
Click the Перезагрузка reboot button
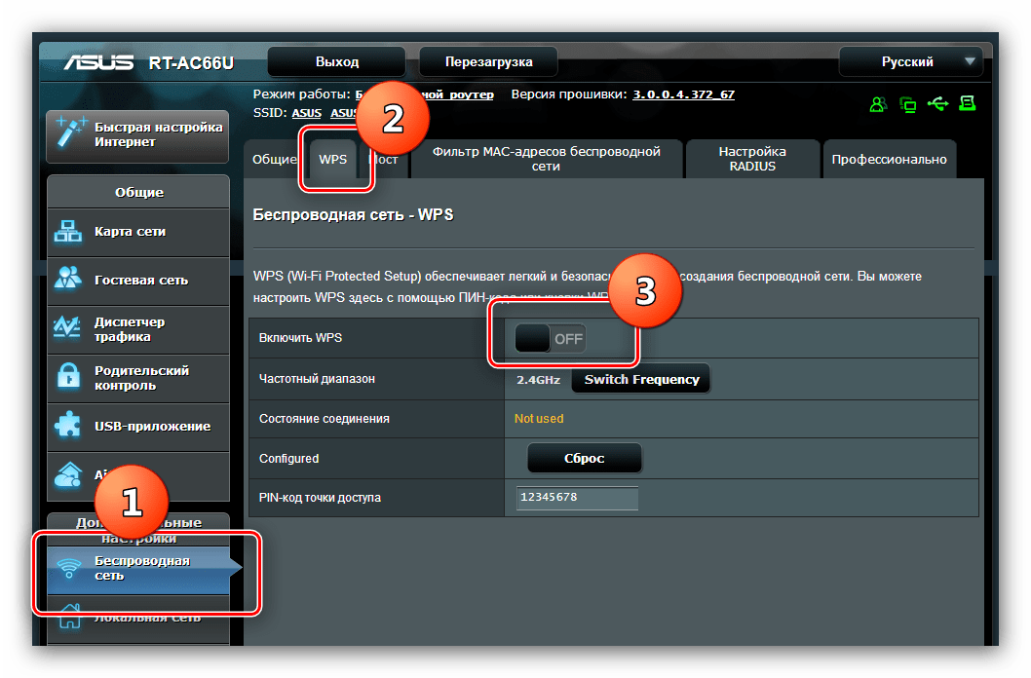click(488, 61)
